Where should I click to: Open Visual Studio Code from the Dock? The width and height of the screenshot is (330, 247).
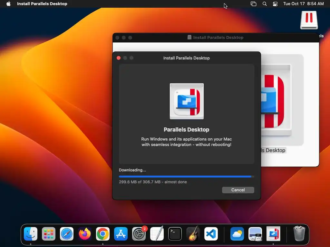pos(211,234)
